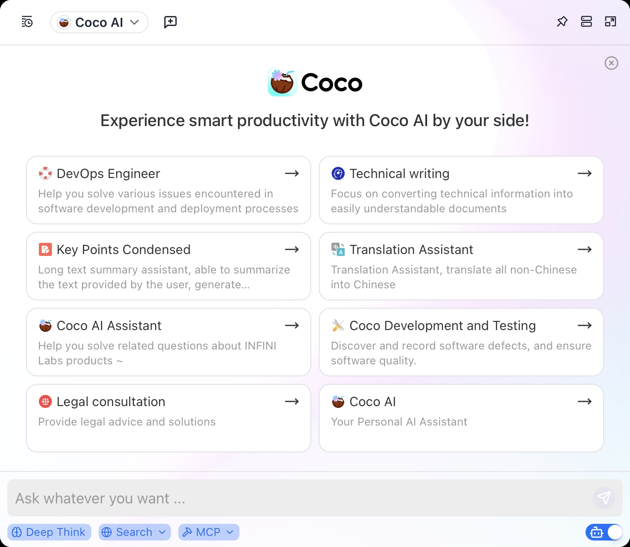Open window in full view icon
Viewport: 630px width, 547px height.
pyautogui.click(x=611, y=22)
